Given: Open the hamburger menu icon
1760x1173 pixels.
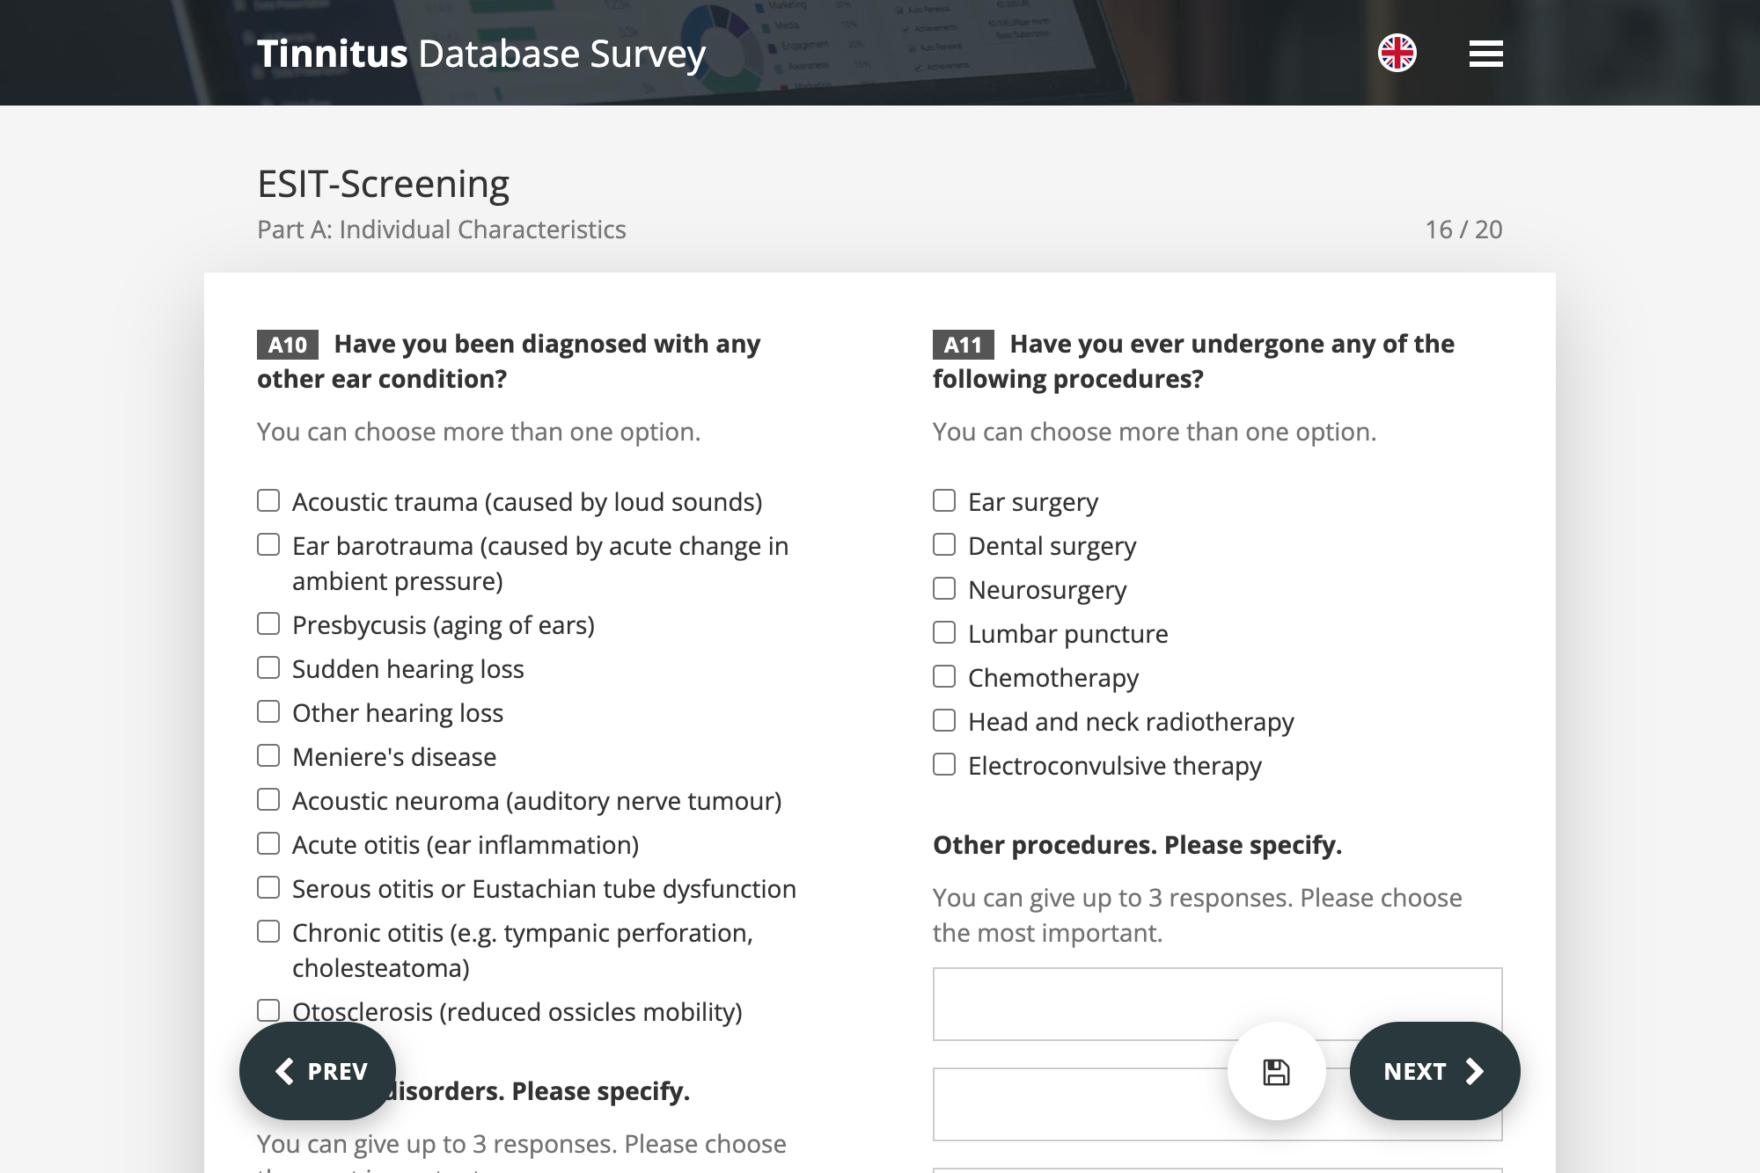Looking at the screenshot, I should click(1485, 54).
